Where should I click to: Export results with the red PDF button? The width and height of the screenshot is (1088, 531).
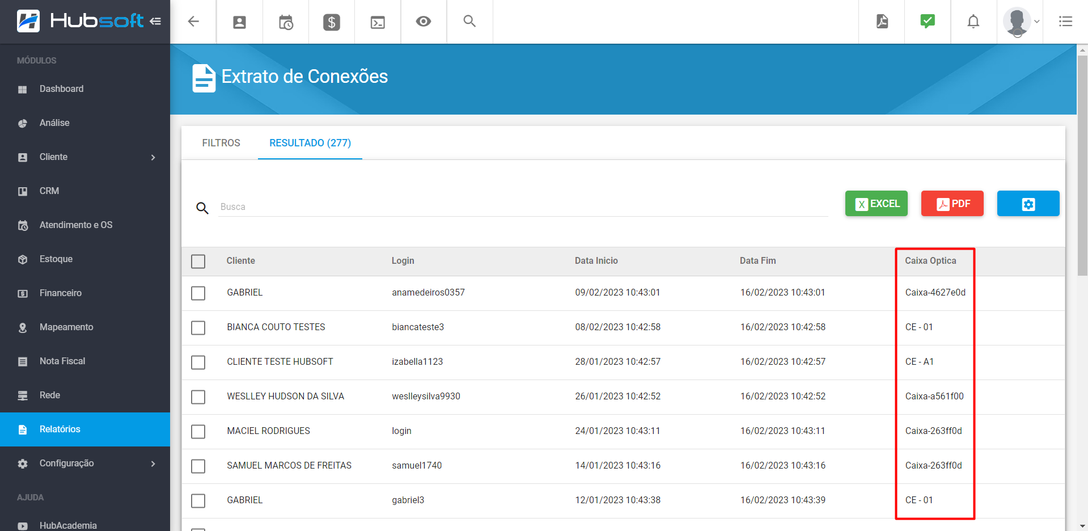point(952,204)
